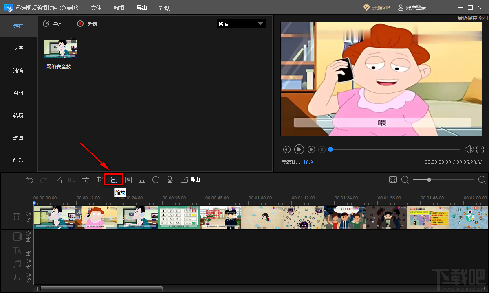Screen dimensions: 489x293
Task: Select the crop tool icon
Action: [x=100, y=180]
